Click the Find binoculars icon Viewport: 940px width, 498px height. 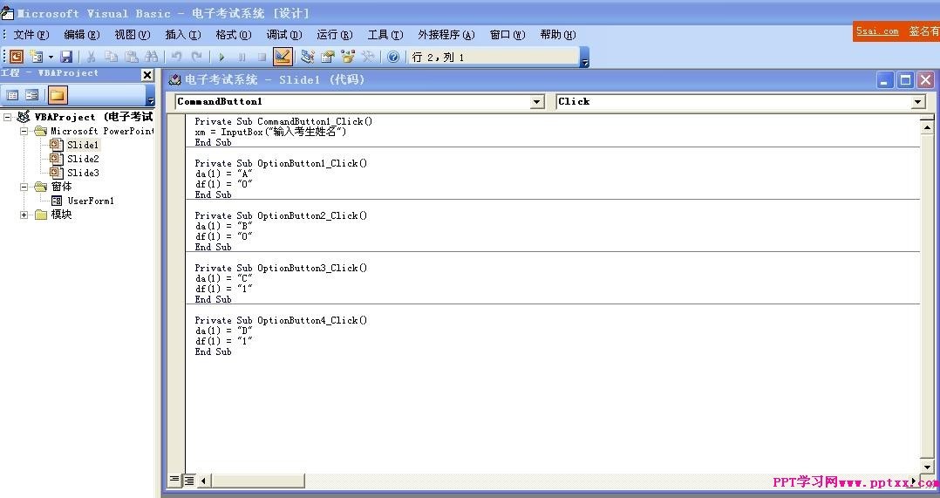(152, 57)
